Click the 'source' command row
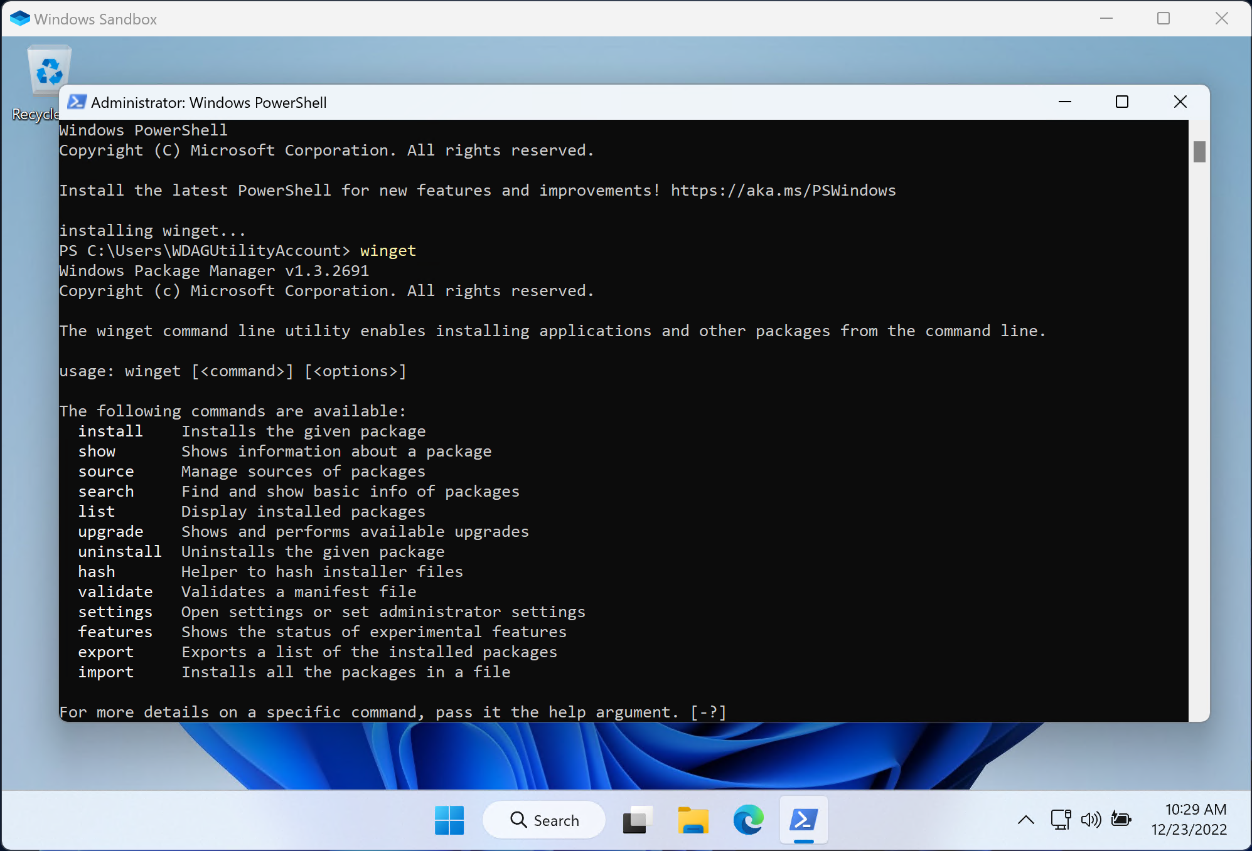The height and width of the screenshot is (851, 1252). (252, 472)
